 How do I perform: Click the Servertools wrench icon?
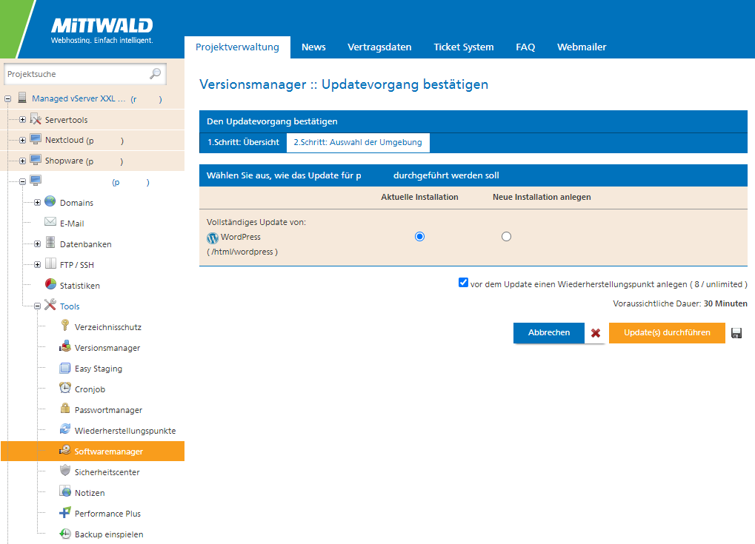[36, 119]
